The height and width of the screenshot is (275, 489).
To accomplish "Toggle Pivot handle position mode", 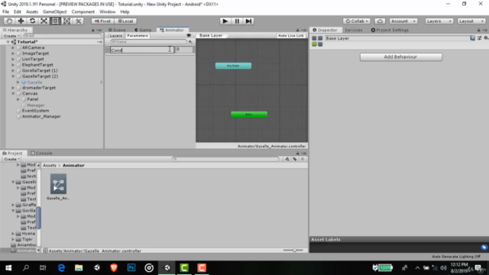I will tap(102, 21).
